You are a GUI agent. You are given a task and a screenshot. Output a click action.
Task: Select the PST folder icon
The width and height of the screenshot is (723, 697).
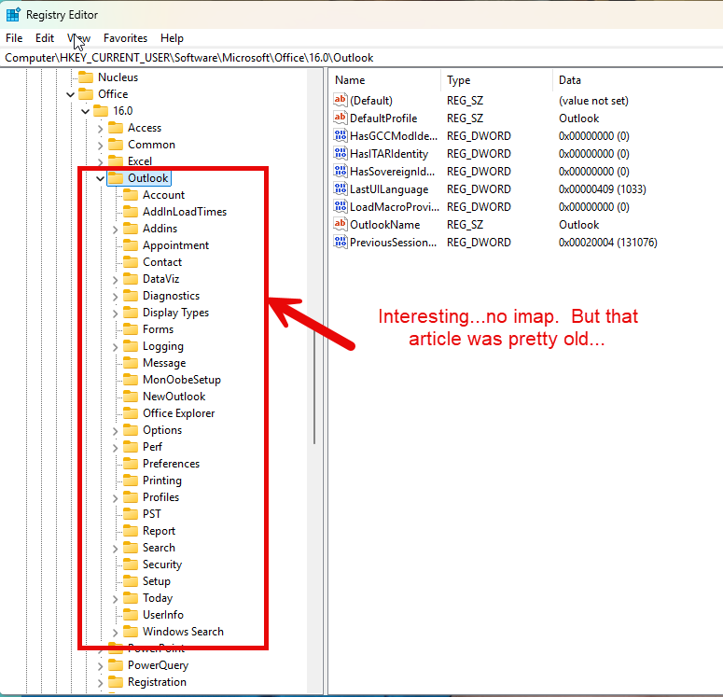[131, 514]
